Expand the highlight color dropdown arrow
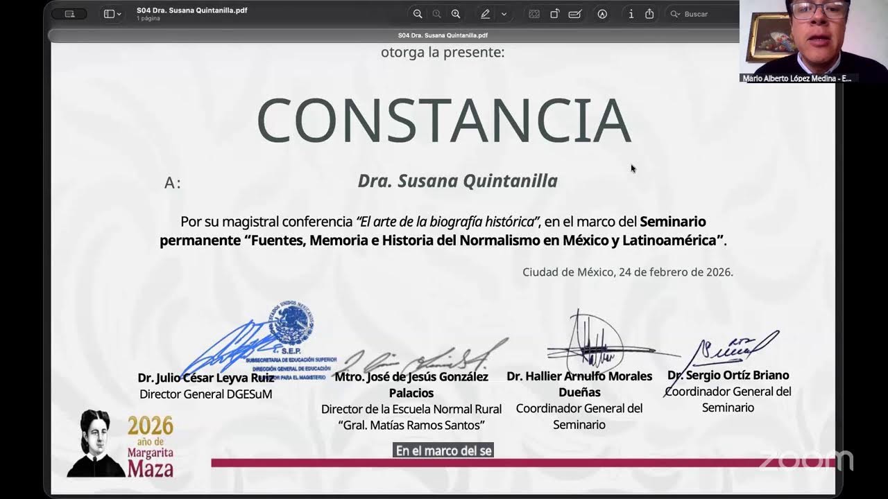 click(504, 14)
